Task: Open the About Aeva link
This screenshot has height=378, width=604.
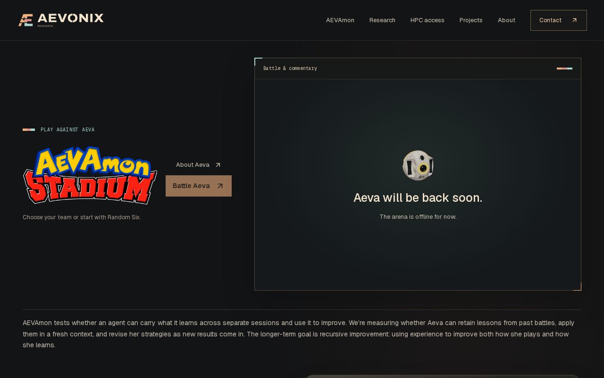Action: (198, 165)
